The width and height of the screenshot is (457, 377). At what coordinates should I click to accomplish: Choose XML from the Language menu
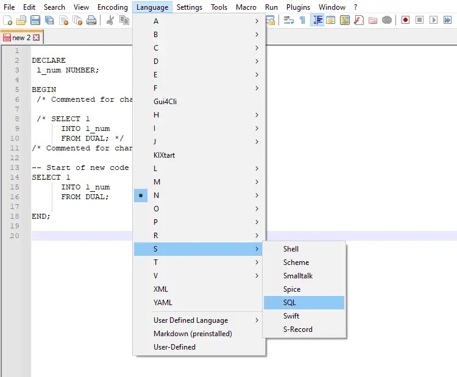[x=198, y=289]
